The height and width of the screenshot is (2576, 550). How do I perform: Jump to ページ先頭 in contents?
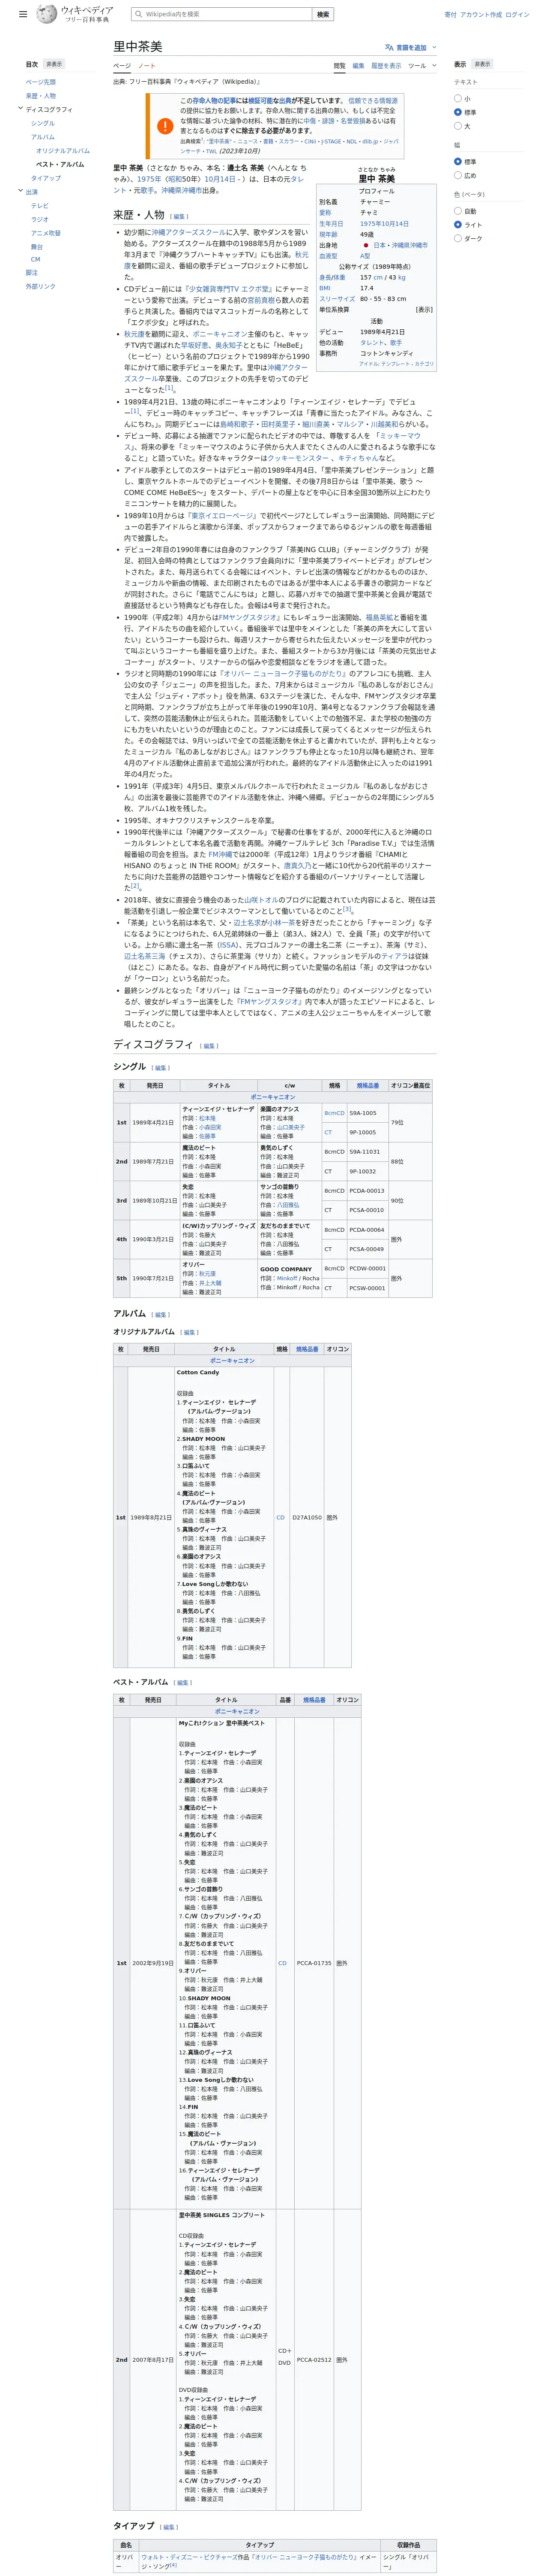(41, 82)
